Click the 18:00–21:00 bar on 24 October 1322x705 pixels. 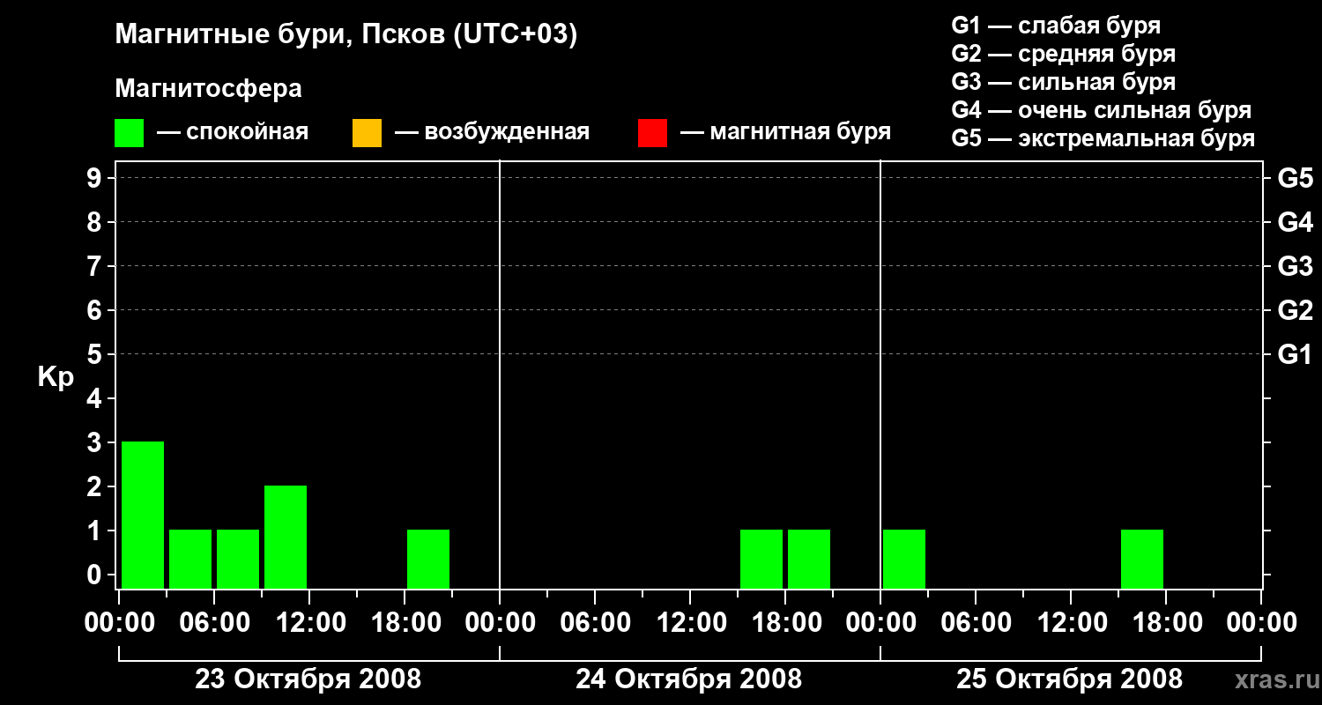(809, 559)
